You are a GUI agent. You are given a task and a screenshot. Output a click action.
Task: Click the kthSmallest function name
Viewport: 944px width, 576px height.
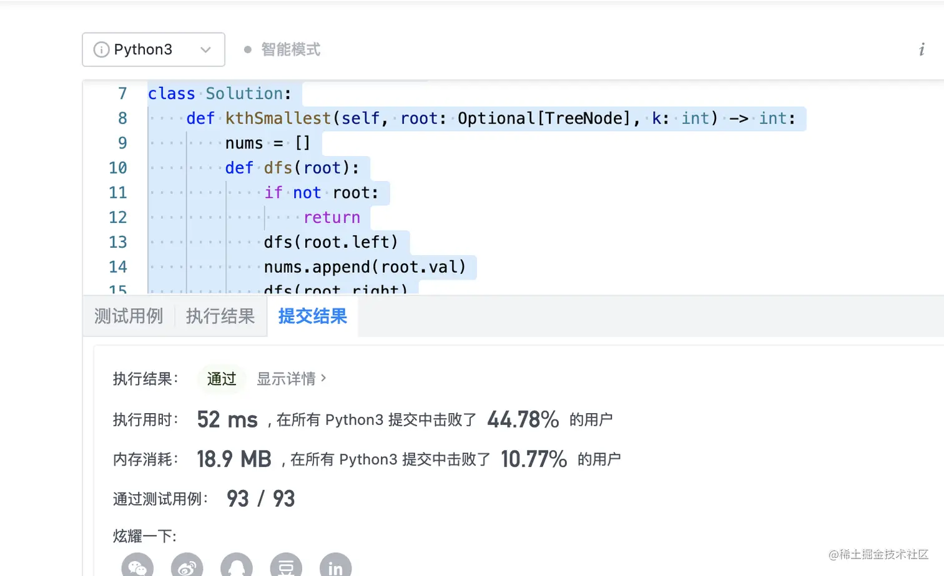[x=278, y=119]
